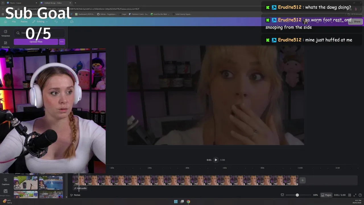Screen dimensions: 364x205
Task: Open the Elements sidebar panel
Action: click(5, 44)
